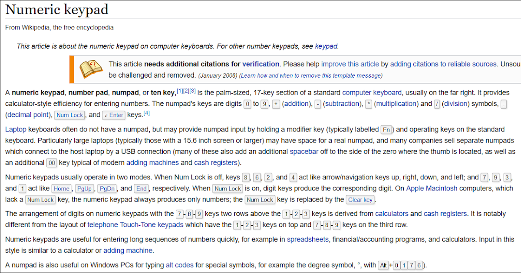Open the telephone Touch-Tone keypads link
Viewport: 521px width, 273px height.
click(x=135, y=225)
